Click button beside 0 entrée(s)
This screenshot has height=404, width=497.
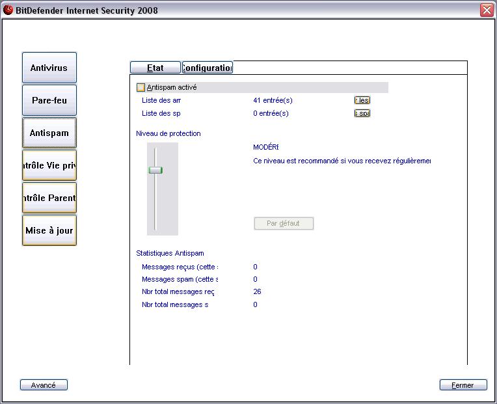[362, 113]
